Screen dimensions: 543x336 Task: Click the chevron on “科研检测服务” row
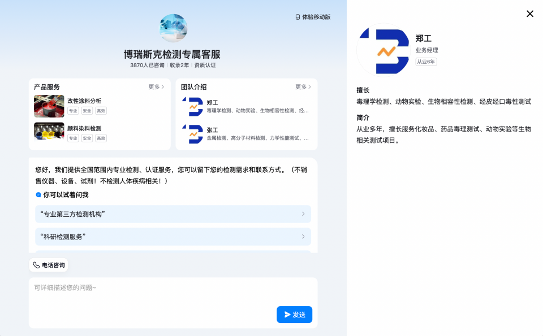(303, 237)
